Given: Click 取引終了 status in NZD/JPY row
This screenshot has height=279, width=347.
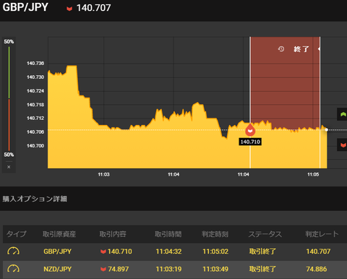Looking at the screenshot, I should [262, 269].
